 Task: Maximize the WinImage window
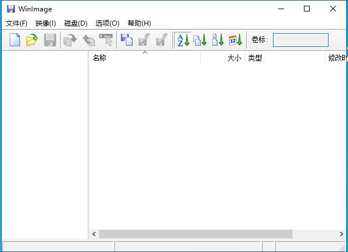(x=307, y=9)
